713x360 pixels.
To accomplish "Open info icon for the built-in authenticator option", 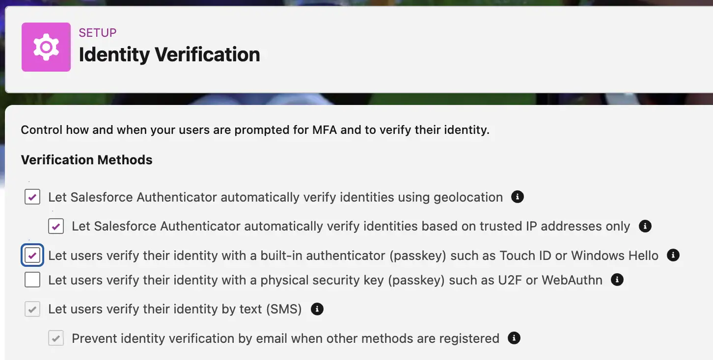I will (x=673, y=256).
